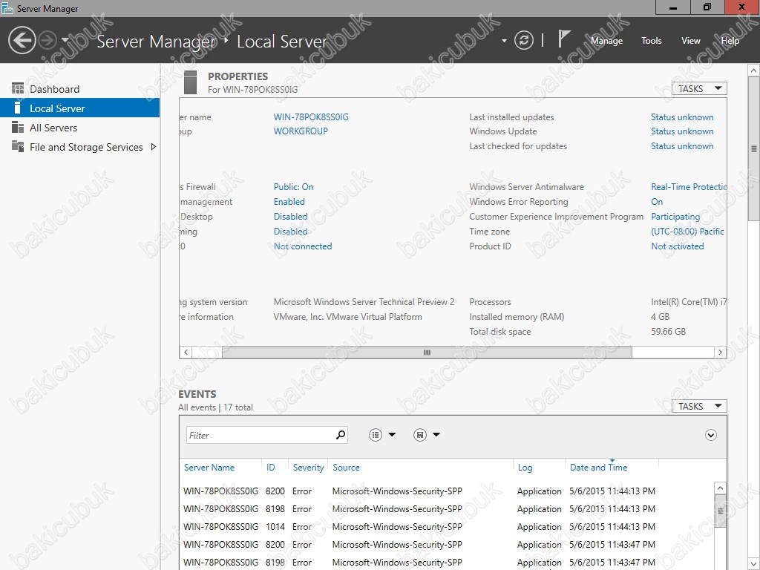Click the Public: On firewall link
Image resolution: width=760 pixels, height=570 pixels.
coord(293,186)
